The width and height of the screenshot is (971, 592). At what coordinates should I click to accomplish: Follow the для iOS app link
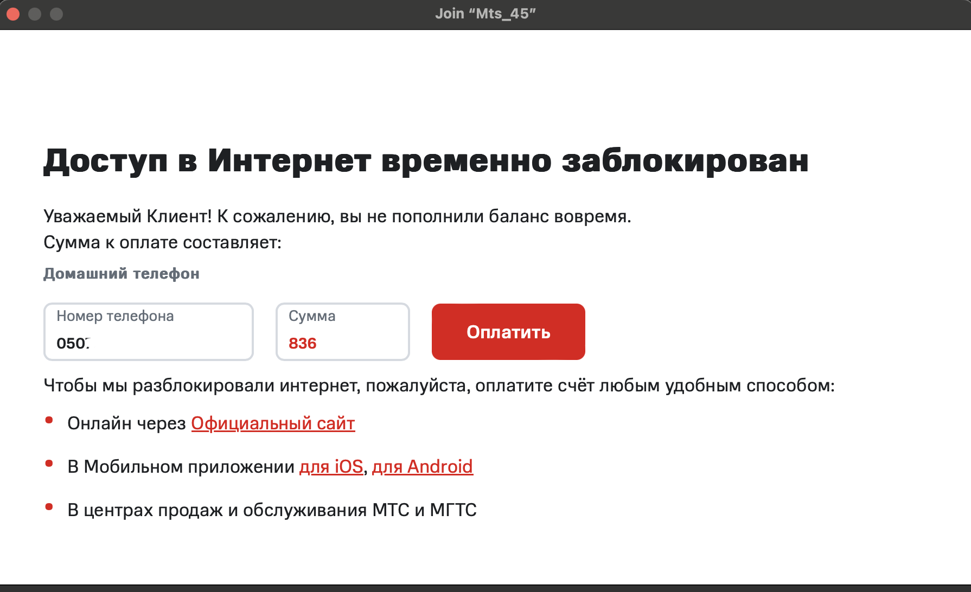331,467
